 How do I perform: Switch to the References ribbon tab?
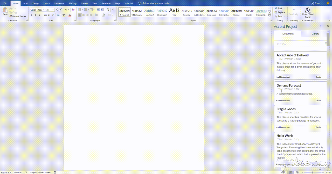click(59, 3)
